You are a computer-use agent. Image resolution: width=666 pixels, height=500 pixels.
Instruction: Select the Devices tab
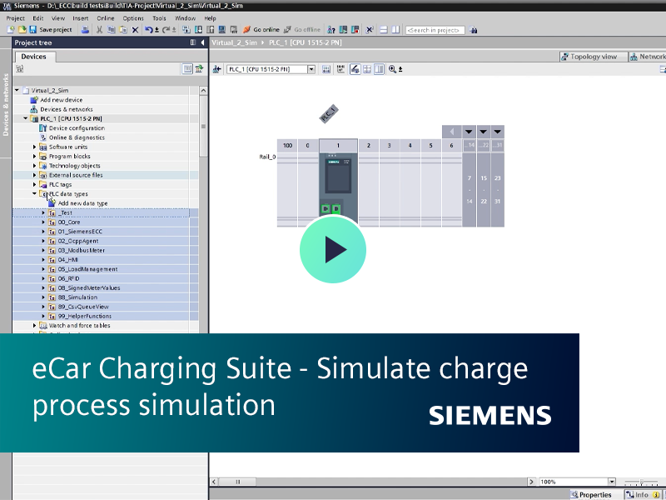[34, 57]
